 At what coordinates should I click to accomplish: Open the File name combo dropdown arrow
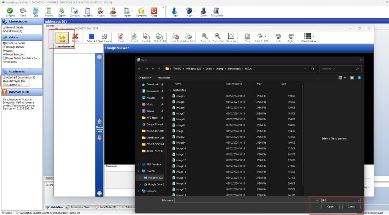coord(316,200)
